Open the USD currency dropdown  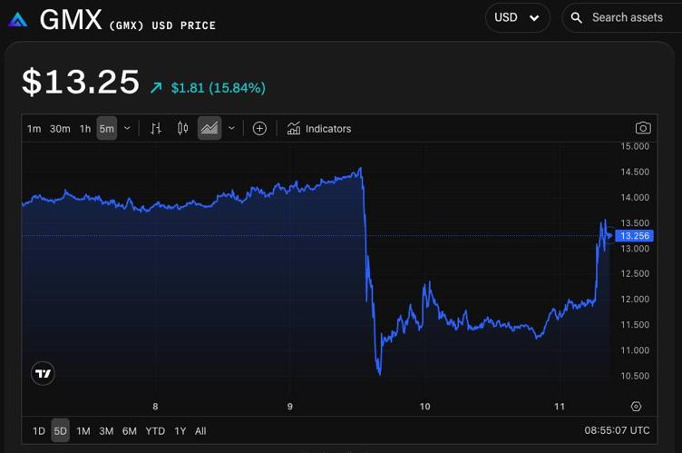click(x=517, y=17)
